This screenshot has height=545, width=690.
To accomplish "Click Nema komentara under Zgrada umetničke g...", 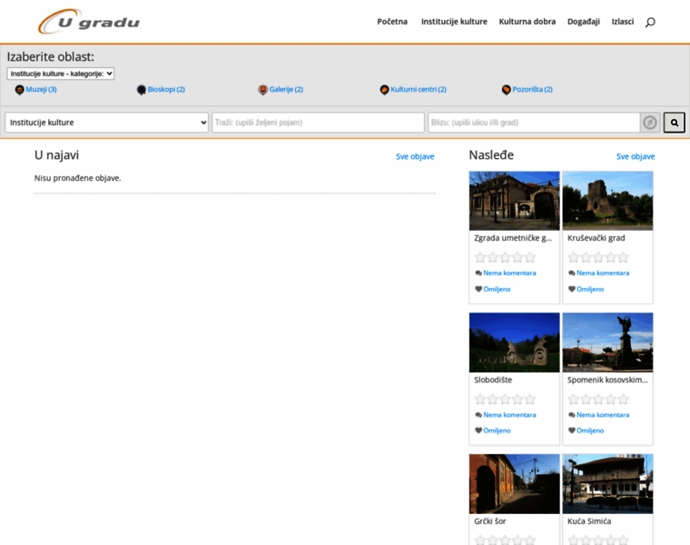I will click(509, 272).
